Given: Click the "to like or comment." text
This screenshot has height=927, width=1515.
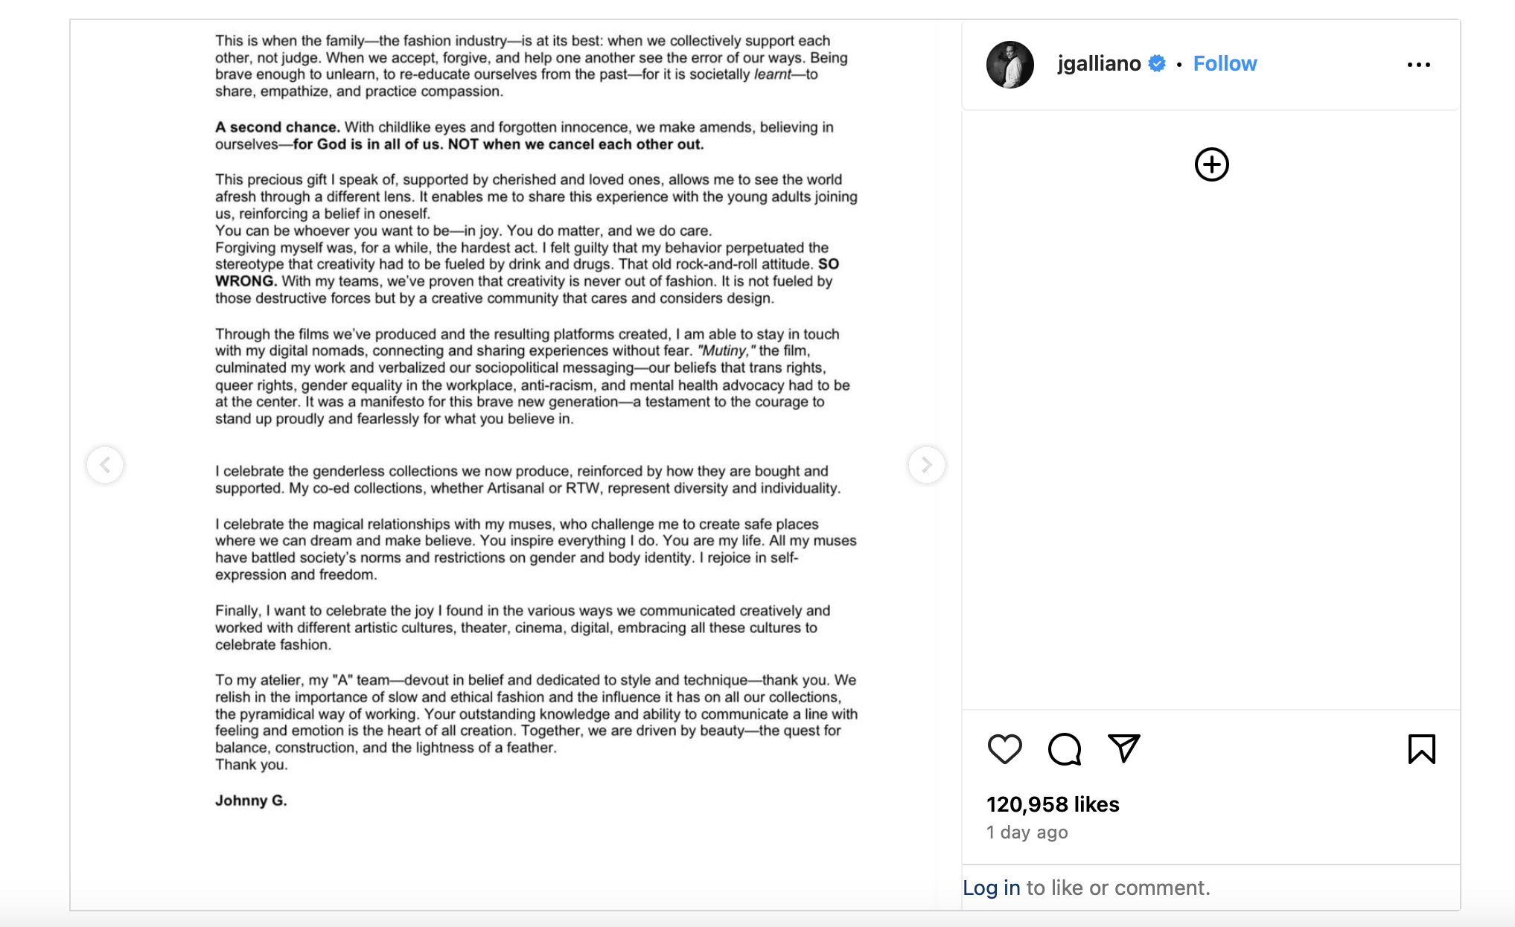Looking at the screenshot, I should coord(1117,888).
